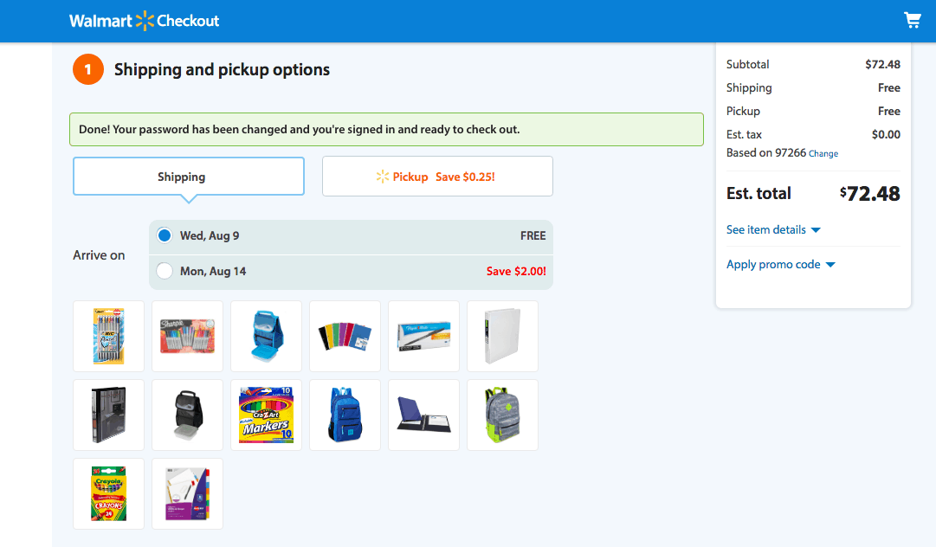
Task: Click the blue lunch box thumbnail
Action: pyautogui.click(x=266, y=336)
